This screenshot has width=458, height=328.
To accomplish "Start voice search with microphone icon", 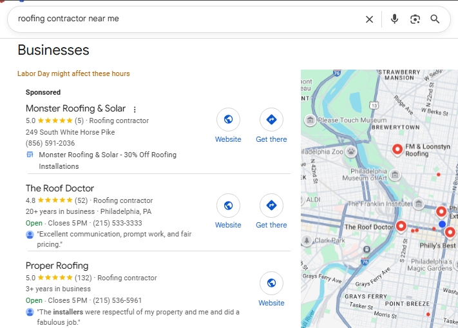I will coord(394,19).
